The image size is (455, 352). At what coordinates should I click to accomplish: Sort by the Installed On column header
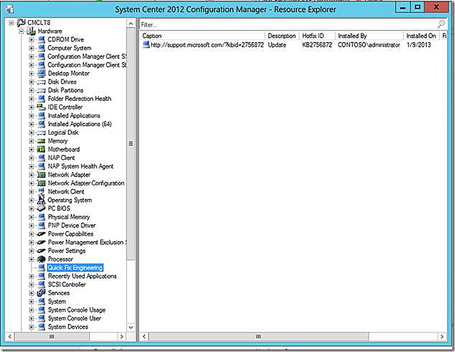click(421, 36)
